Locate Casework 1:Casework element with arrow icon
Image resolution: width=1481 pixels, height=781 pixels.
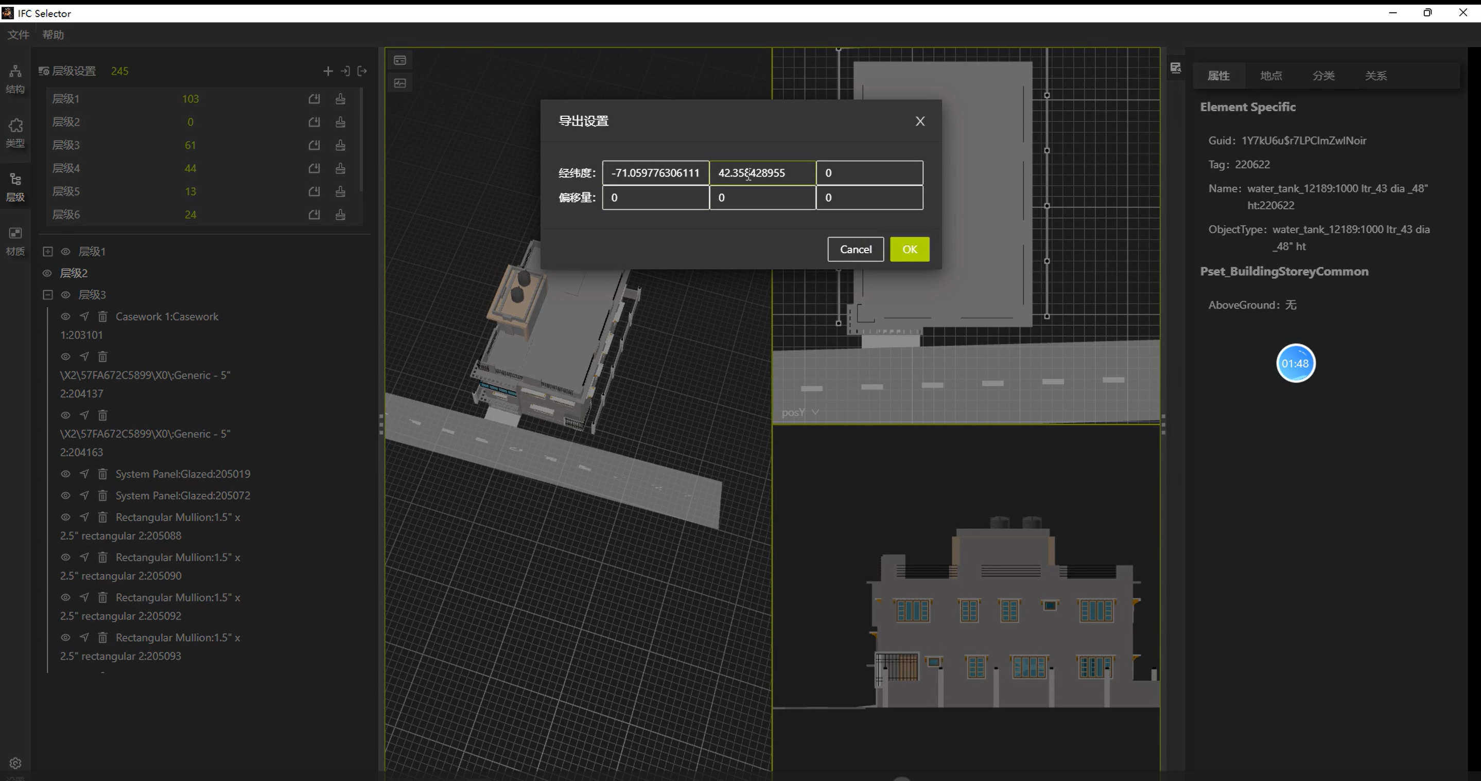pyautogui.click(x=84, y=316)
